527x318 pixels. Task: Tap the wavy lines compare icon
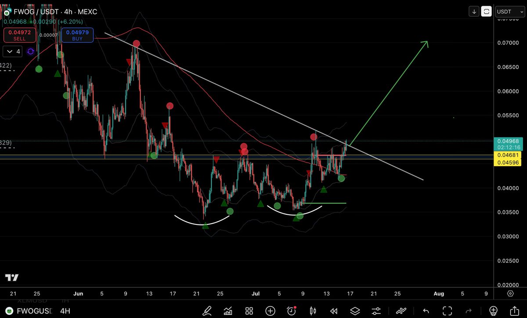point(401,311)
